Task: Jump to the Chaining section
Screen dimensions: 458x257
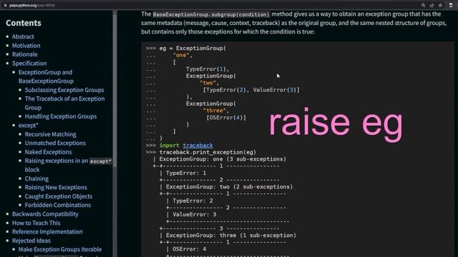Action: [x=36, y=178]
